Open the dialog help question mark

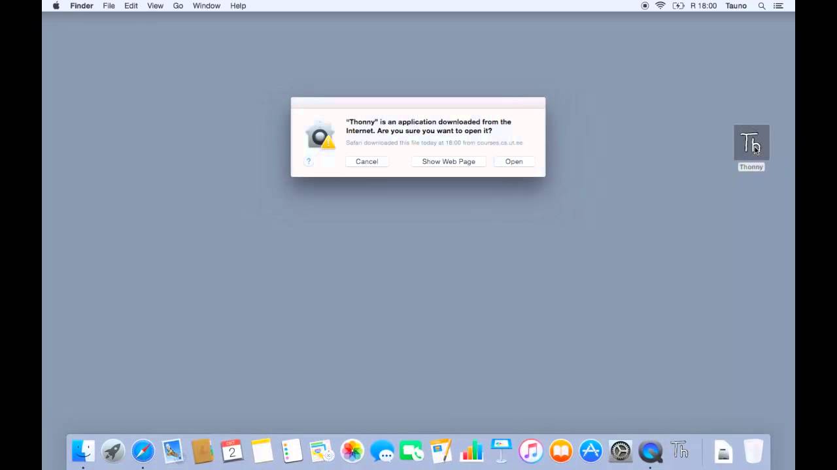pyautogui.click(x=309, y=161)
